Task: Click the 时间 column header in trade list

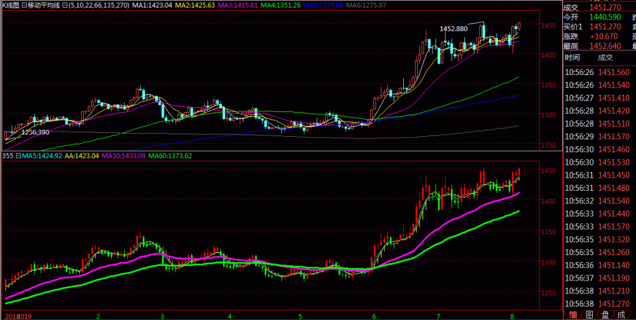Action: click(x=572, y=57)
